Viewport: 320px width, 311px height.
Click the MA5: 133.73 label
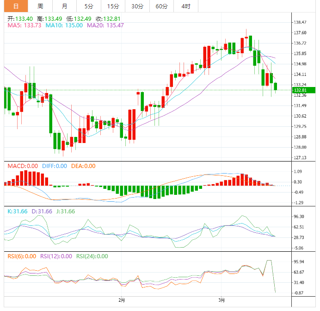click(x=25, y=25)
